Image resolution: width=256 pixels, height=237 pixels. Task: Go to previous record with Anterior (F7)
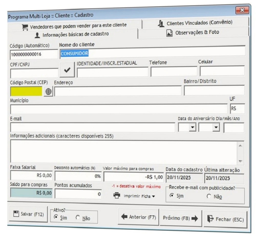coord(138,217)
